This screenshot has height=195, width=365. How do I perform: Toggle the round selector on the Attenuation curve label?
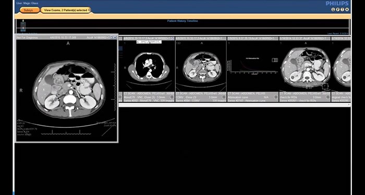[276, 97]
